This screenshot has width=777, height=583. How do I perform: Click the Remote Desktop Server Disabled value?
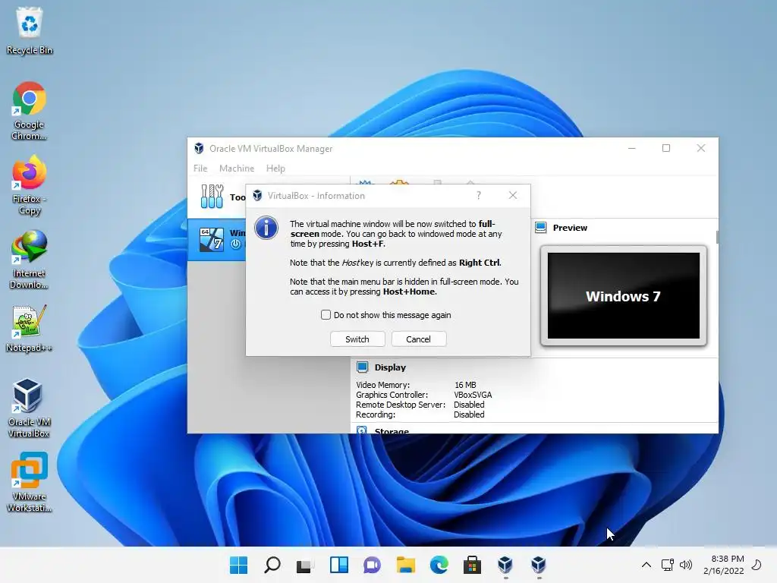point(469,405)
